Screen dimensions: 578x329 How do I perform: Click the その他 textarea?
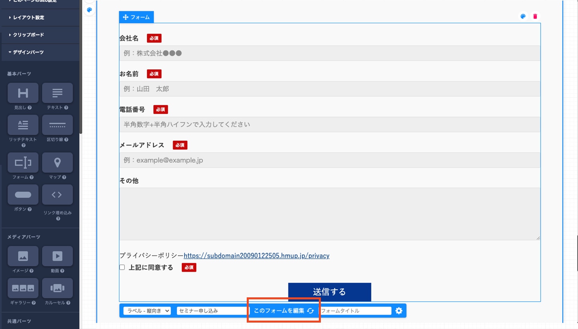[330, 214]
